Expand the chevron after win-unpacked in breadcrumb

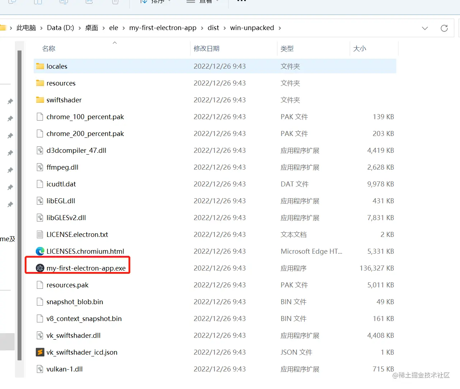point(280,28)
